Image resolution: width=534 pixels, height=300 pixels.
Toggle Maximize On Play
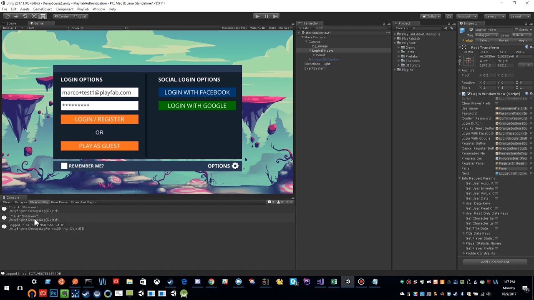coord(234,28)
